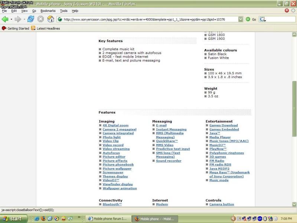This screenshot has height=223, width=297.
Task: Click the Predictive text input link
Action: [173, 149]
